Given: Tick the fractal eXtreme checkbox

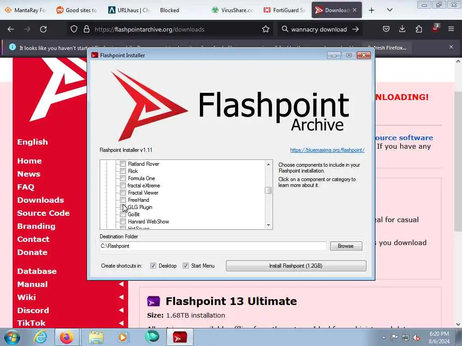Looking at the screenshot, I should pyautogui.click(x=123, y=185).
